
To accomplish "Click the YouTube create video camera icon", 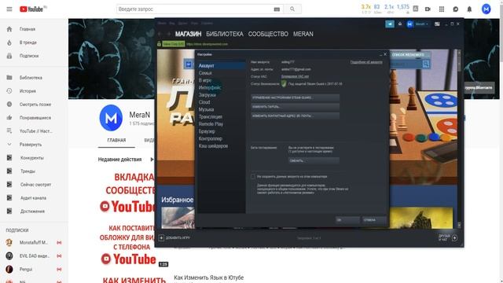I will 428,9.
